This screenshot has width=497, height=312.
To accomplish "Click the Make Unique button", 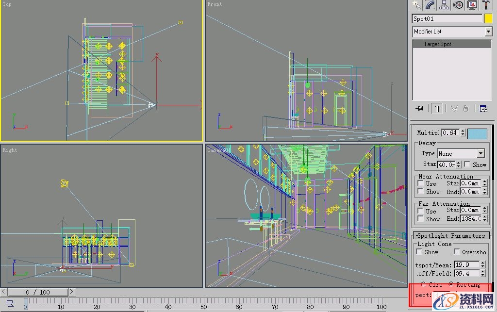I will pyautogui.click(x=454, y=108).
